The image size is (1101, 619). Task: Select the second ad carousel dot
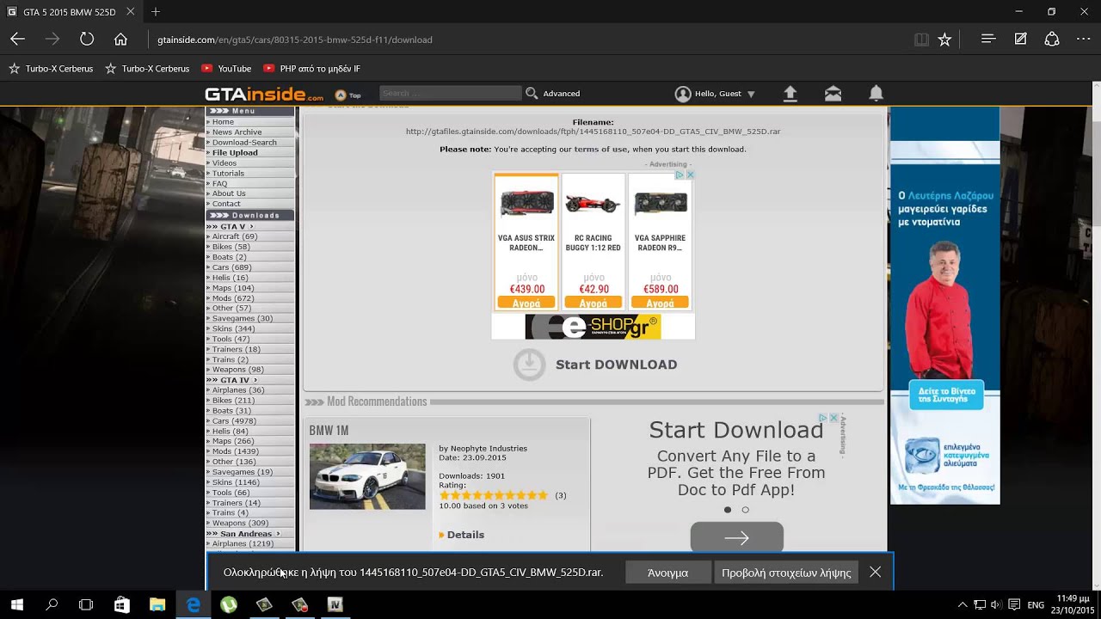tap(745, 510)
